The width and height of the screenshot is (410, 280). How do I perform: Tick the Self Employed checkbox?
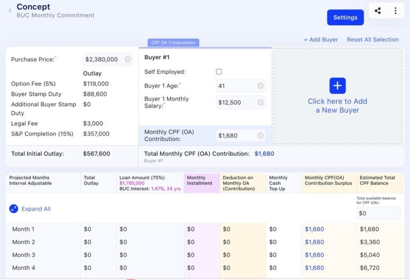pyautogui.click(x=219, y=72)
